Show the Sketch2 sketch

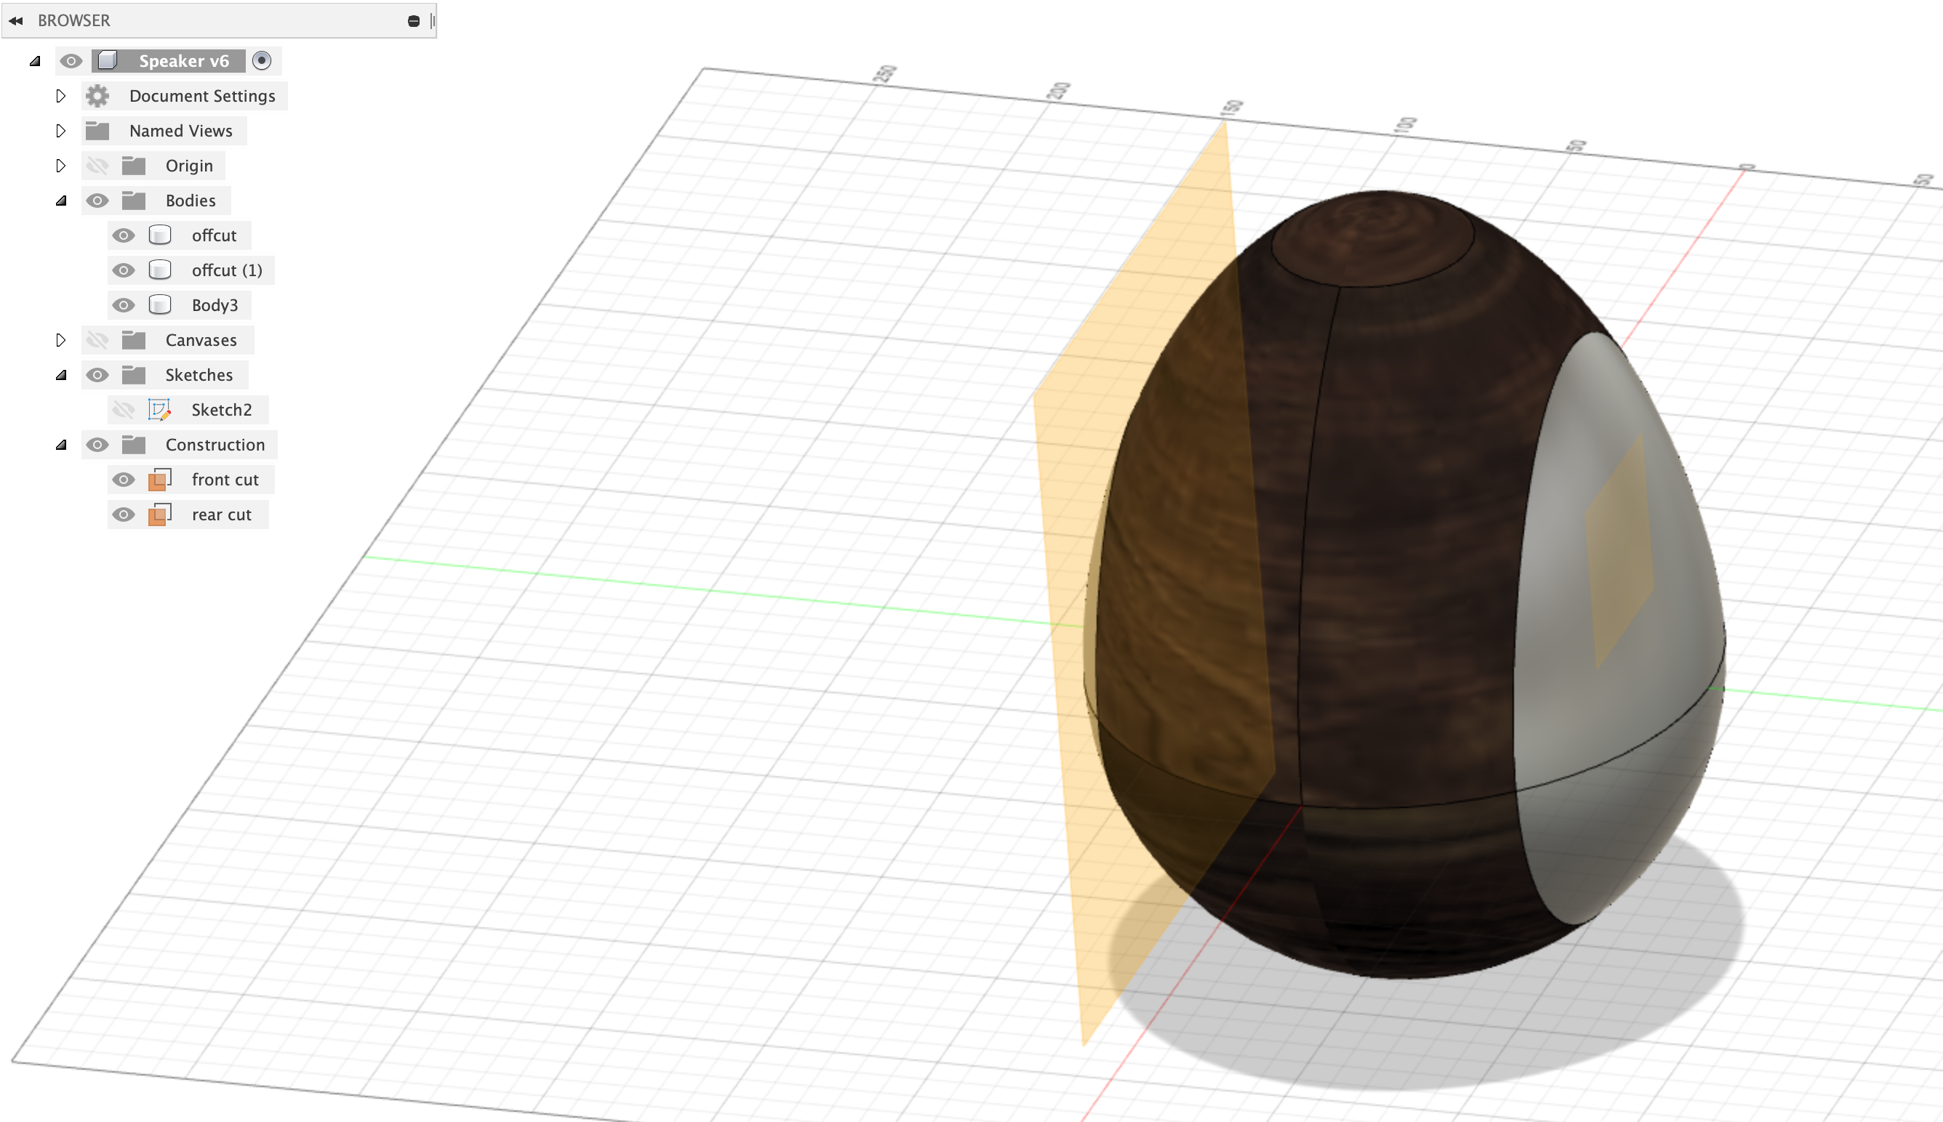(124, 409)
